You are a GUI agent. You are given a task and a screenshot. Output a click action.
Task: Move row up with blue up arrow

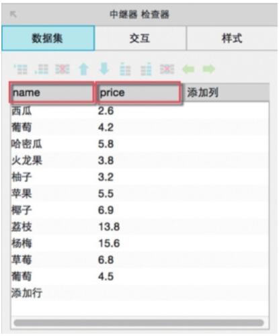point(83,69)
